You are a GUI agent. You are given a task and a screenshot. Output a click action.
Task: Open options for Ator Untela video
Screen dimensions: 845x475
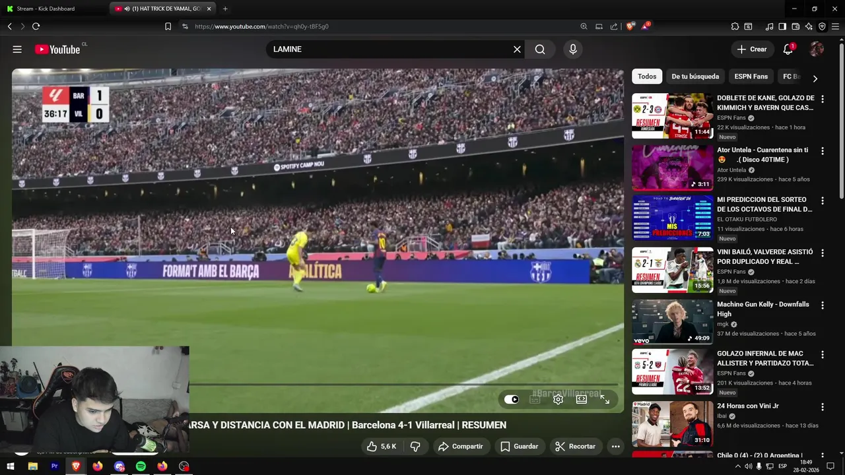[x=823, y=151]
